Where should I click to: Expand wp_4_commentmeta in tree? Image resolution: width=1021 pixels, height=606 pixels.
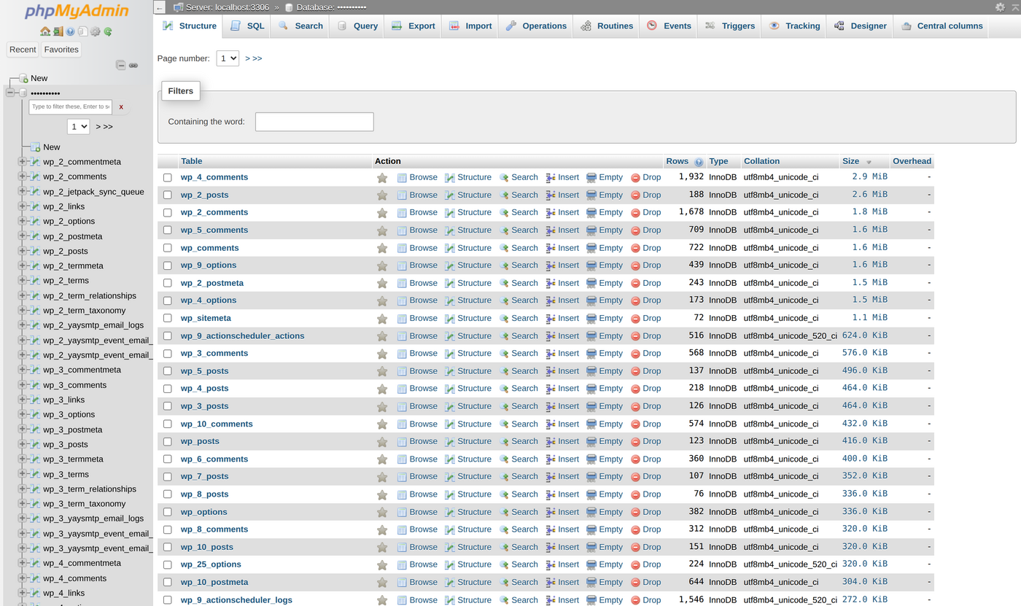22,563
